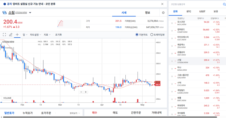Viewport: 226px width, 118px height.
Task: Select the 시빅 CVC/KRW row
Action: pyautogui.click(x=197, y=84)
